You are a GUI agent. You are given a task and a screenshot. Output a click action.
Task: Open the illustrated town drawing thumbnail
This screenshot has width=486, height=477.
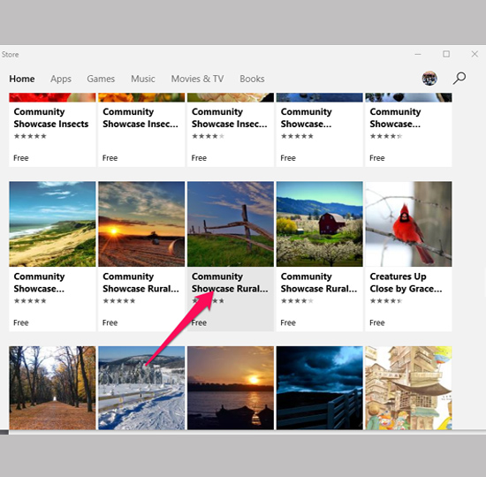(x=408, y=388)
